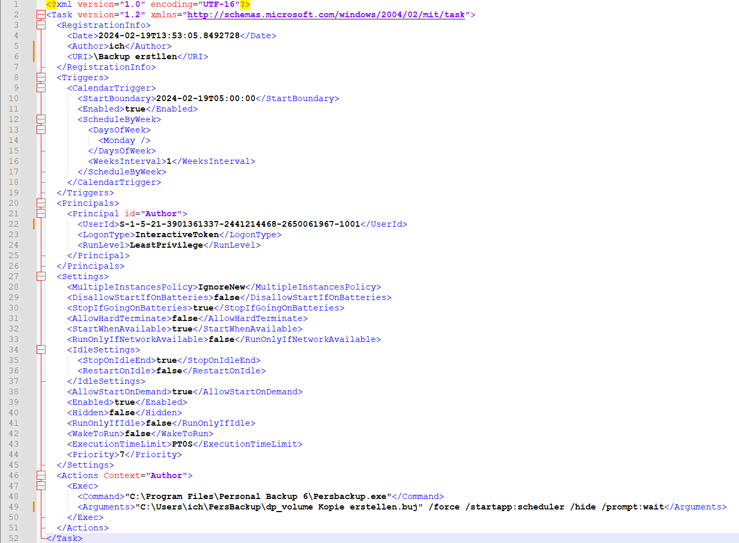Screen dimensions: 739x543
Task: Click the StopIfGoingOnBatteries value true
Action: point(203,308)
